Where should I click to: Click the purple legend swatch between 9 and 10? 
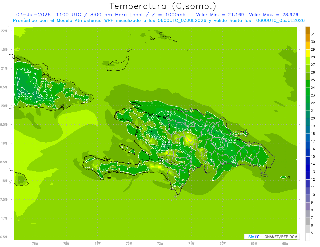[x=307, y=199]
